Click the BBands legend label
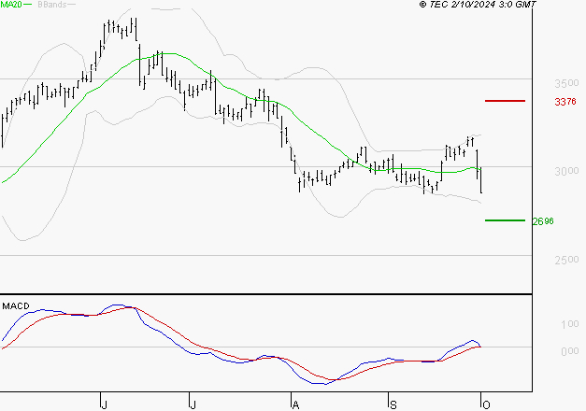Image resolution: width=586 pixels, height=411 pixels. 51,5
